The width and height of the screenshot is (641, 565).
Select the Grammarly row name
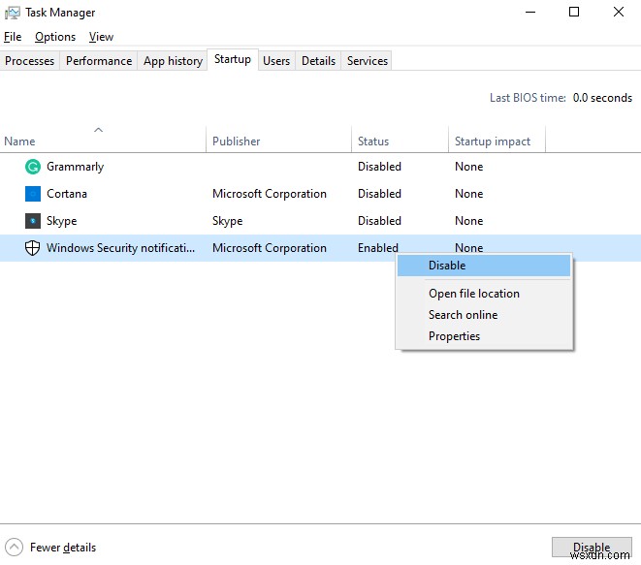[76, 167]
